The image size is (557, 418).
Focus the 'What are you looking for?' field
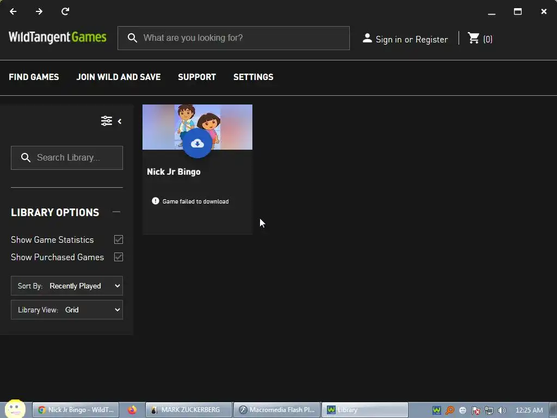(233, 38)
